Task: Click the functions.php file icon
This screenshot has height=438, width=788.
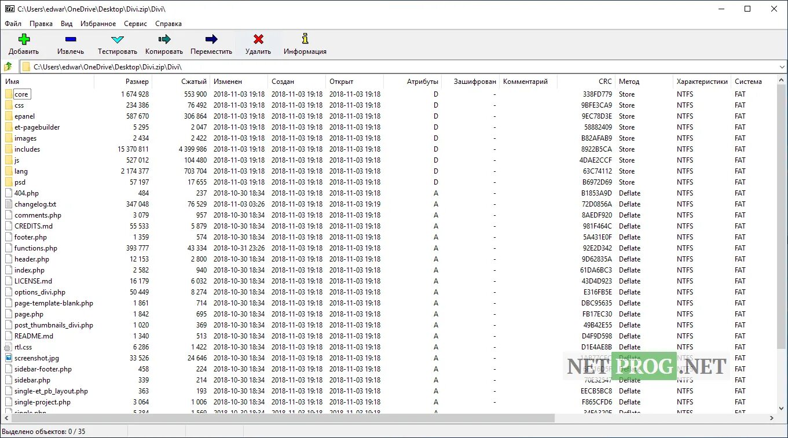Action: (9, 248)
